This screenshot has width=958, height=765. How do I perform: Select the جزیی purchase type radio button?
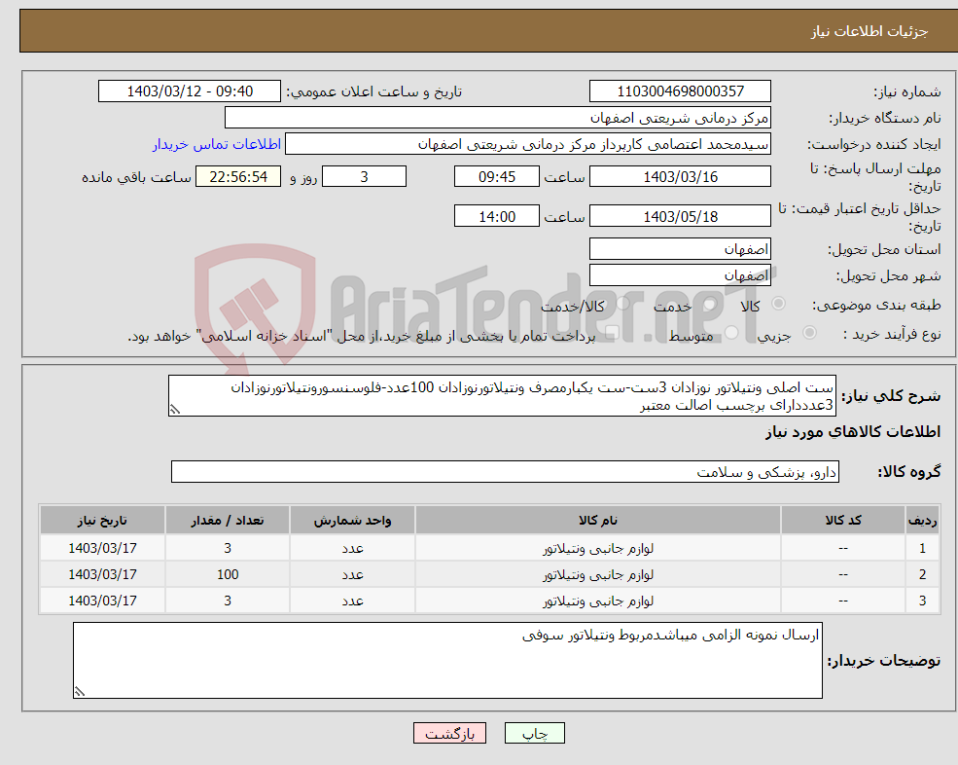[x=809, y=332]
